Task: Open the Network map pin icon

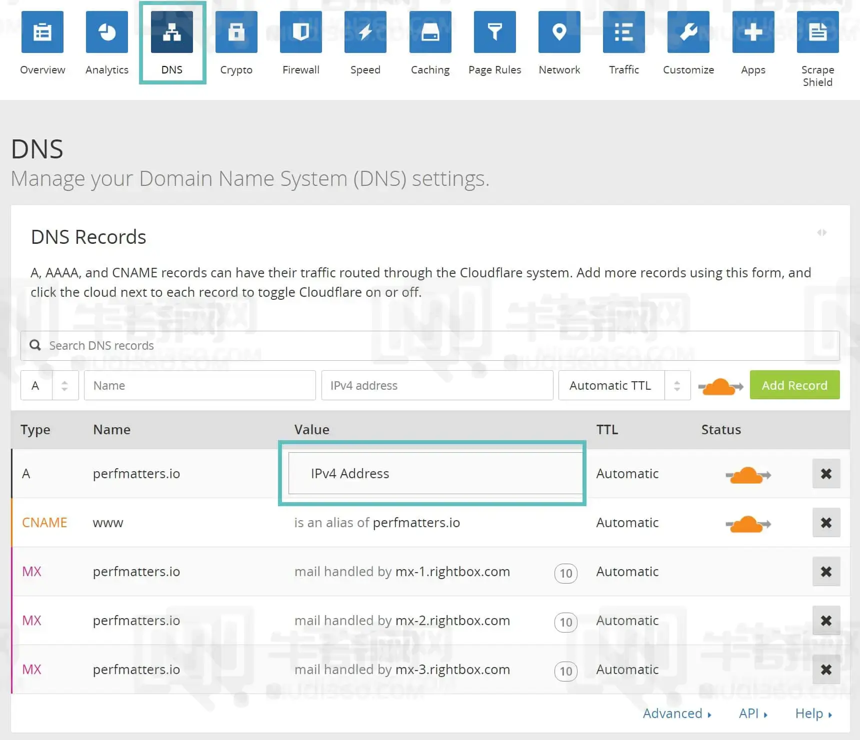Action: 559,32
